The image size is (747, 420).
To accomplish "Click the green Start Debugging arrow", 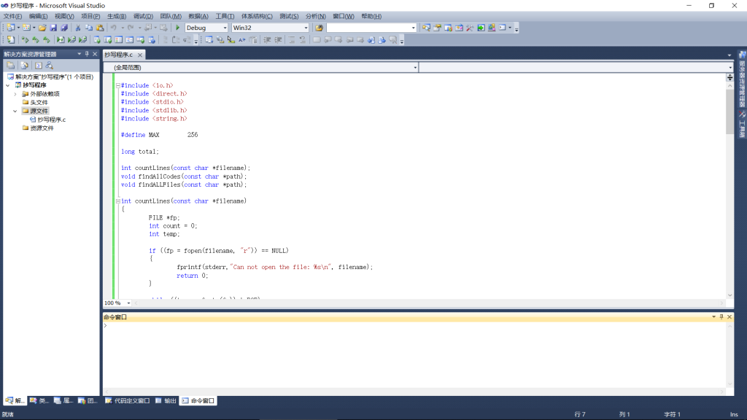I will coord(178,28).
